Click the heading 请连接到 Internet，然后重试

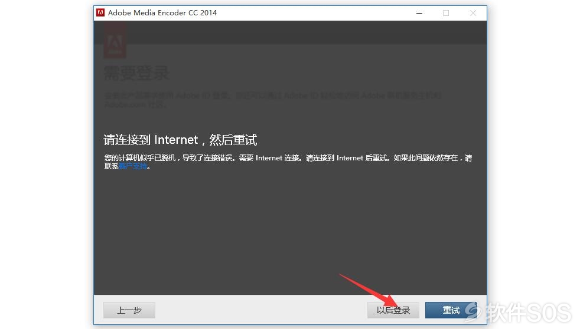pos(180,140)
